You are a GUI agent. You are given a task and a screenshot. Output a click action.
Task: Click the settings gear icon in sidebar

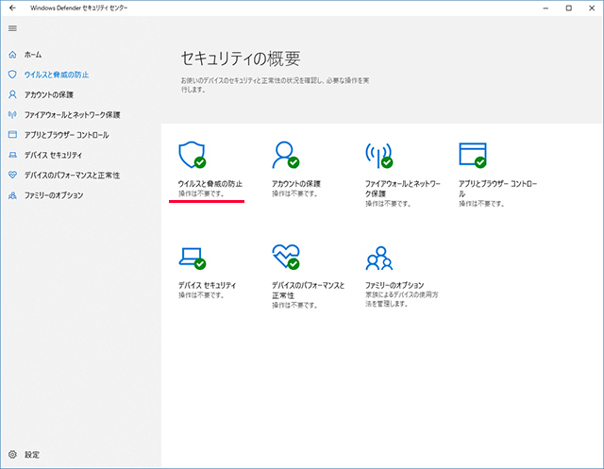12,455
